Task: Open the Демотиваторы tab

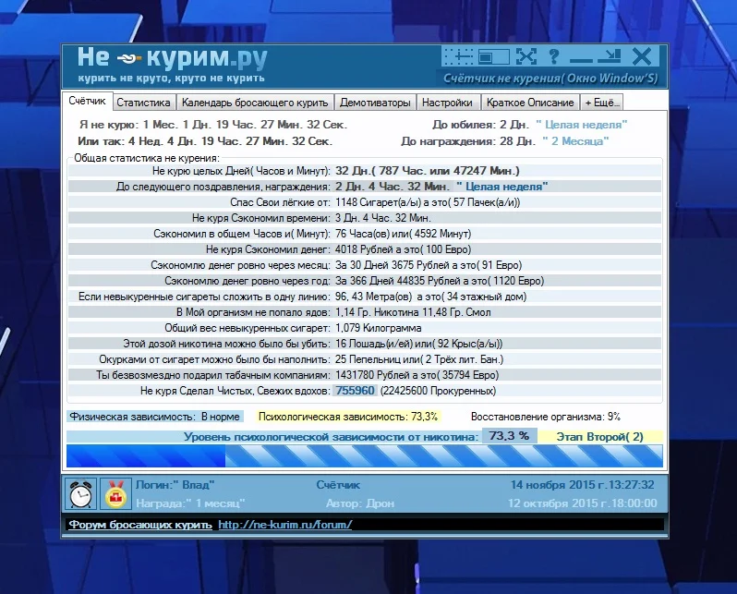Action: [x=374, y=103]
